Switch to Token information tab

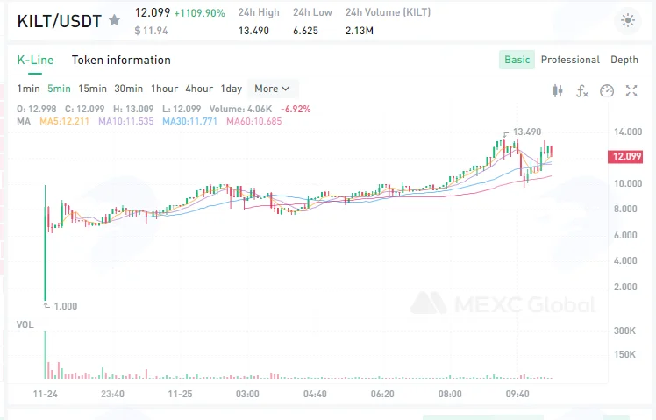pos(121,60)
